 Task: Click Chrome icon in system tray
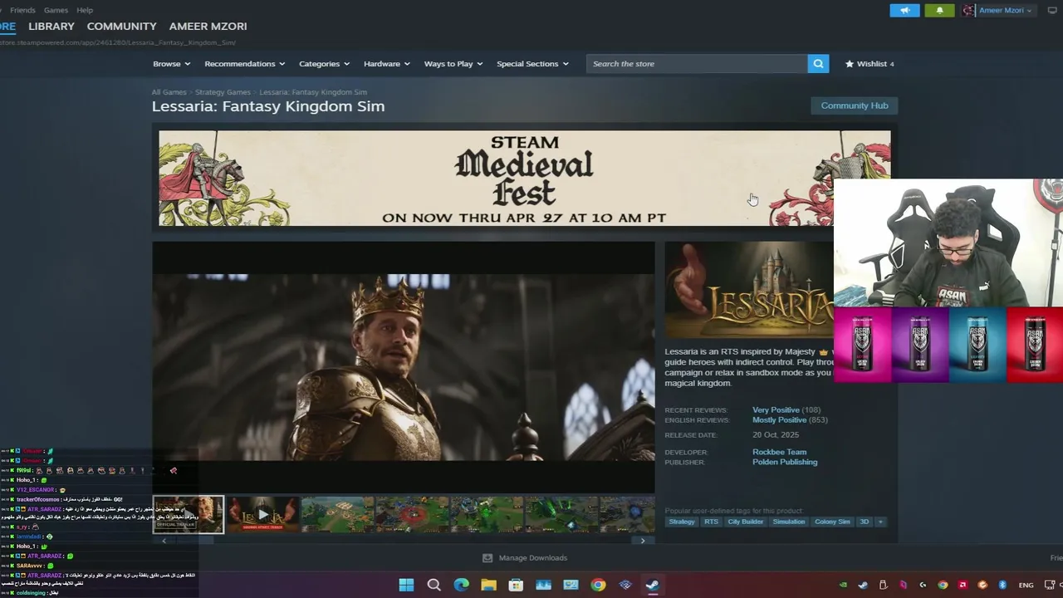943,585
